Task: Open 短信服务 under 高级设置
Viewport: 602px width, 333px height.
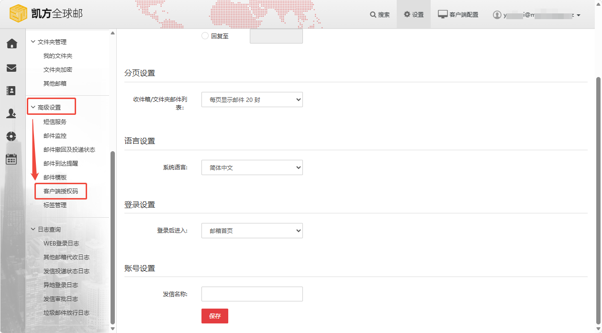Action: 55,122
